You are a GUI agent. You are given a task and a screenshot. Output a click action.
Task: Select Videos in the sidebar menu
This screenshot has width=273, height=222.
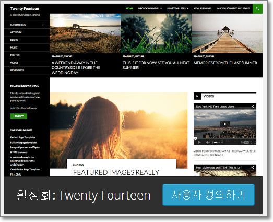pyautogui.click(x=14, y=63)
